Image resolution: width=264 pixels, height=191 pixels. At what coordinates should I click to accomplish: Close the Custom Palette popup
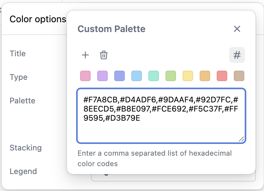(x=237, y=29)
